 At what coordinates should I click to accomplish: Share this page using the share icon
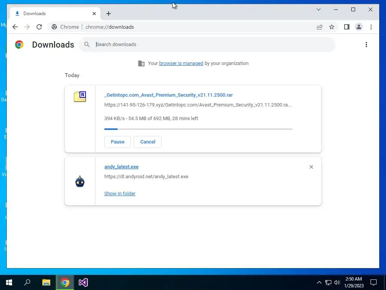click(320, 27)
